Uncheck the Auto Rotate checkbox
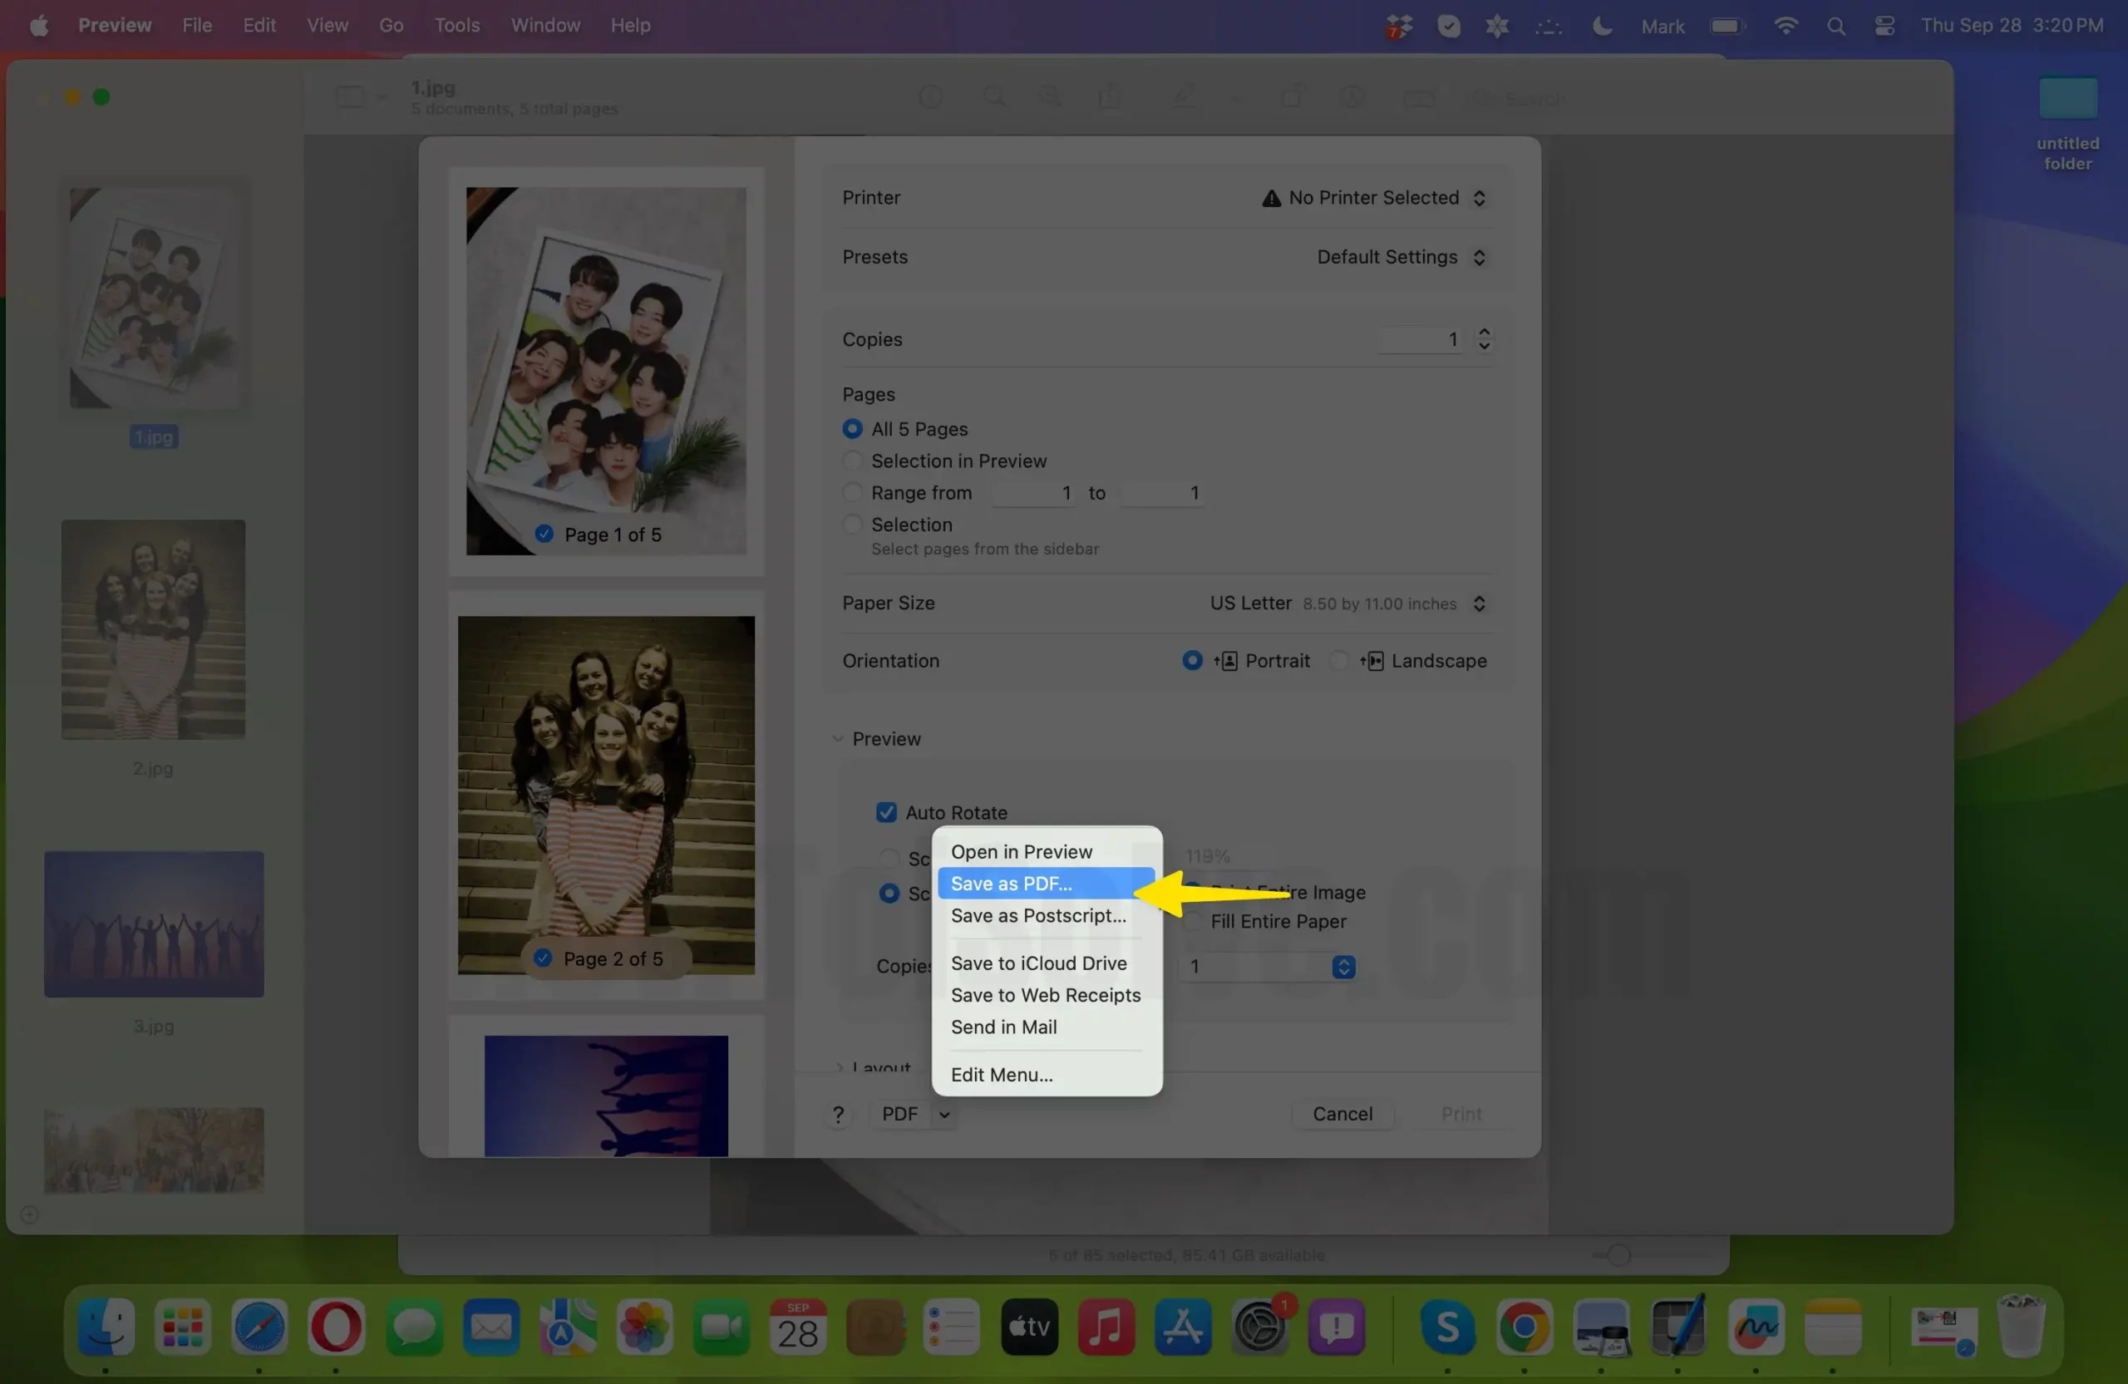The image size is (2128, 1384). (885, 812)
